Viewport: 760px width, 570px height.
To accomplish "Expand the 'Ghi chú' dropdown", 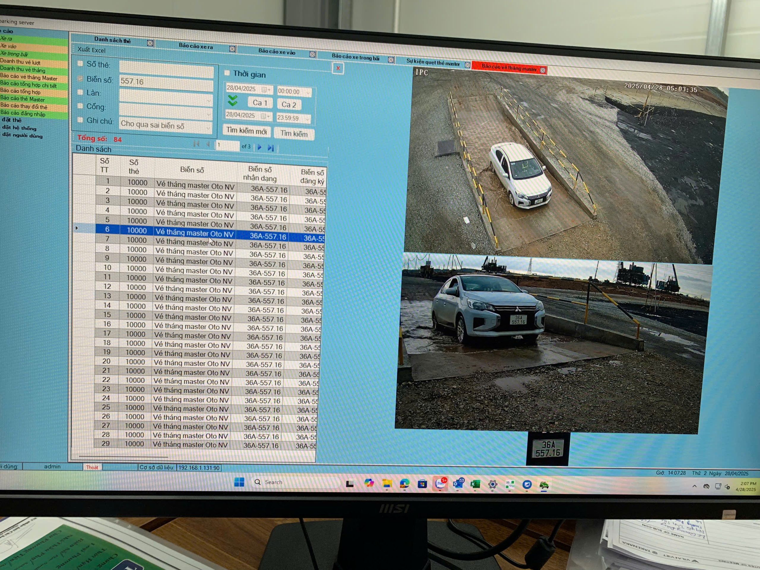I will click(208, 128).
